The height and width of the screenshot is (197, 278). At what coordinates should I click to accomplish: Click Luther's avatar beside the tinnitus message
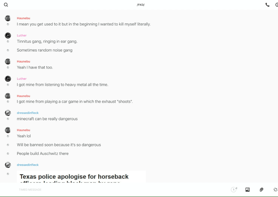tap(8, 35)
